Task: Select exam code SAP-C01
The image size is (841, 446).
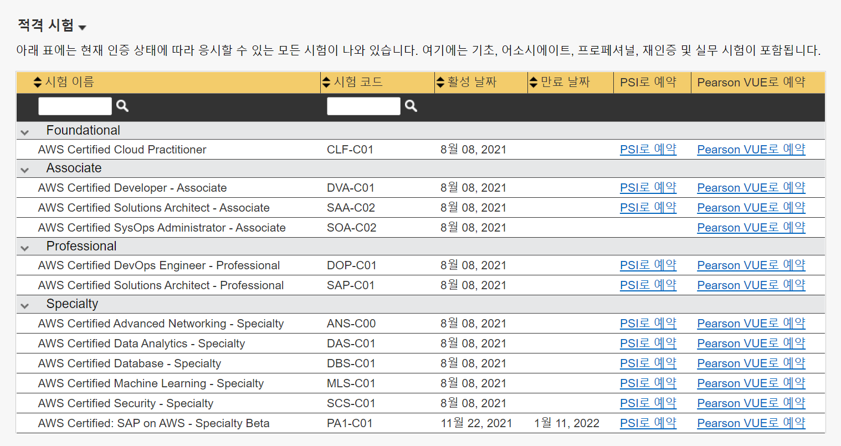Action: [351, 285]
